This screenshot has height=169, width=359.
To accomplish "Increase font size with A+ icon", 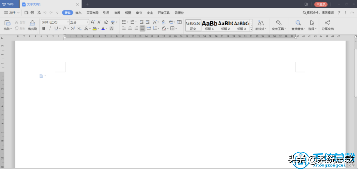I will (93, 22).
